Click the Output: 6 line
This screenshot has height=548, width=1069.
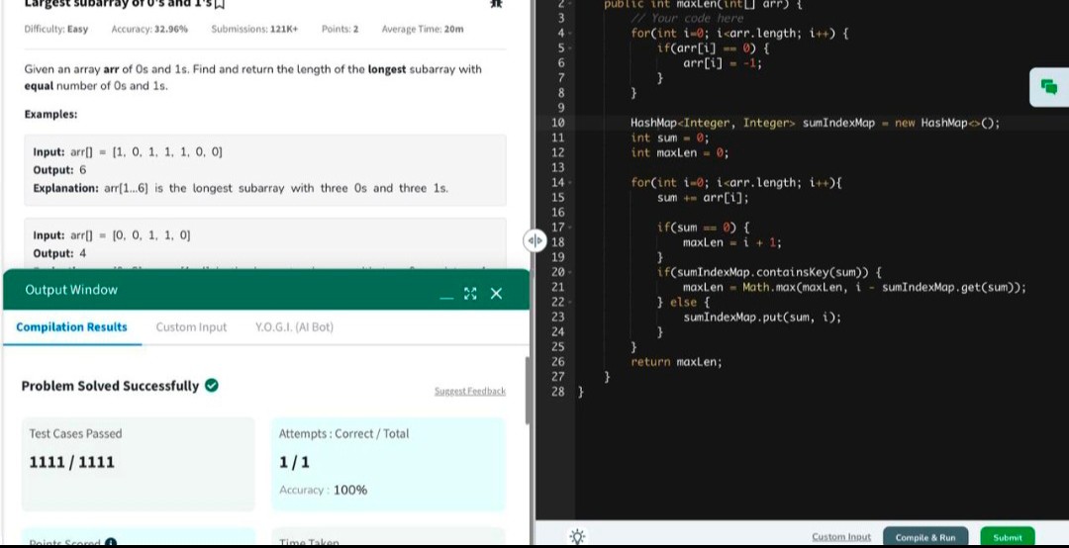(59, 170)
